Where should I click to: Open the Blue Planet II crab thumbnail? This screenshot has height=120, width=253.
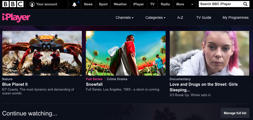42,53
